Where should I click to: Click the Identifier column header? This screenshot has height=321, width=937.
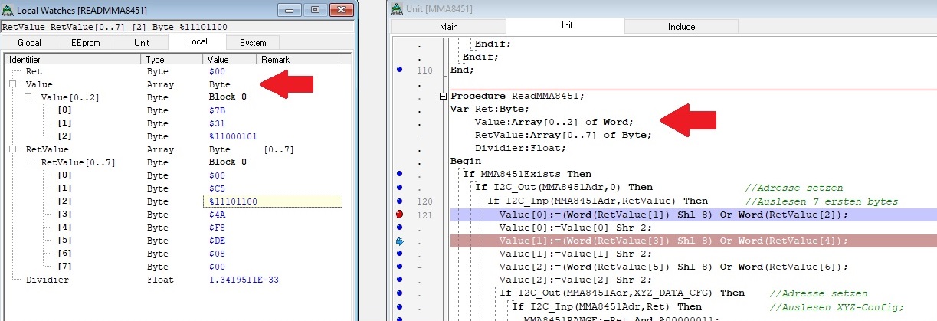point(74,59)
